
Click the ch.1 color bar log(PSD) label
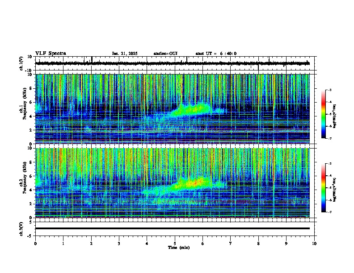point(334,116)
